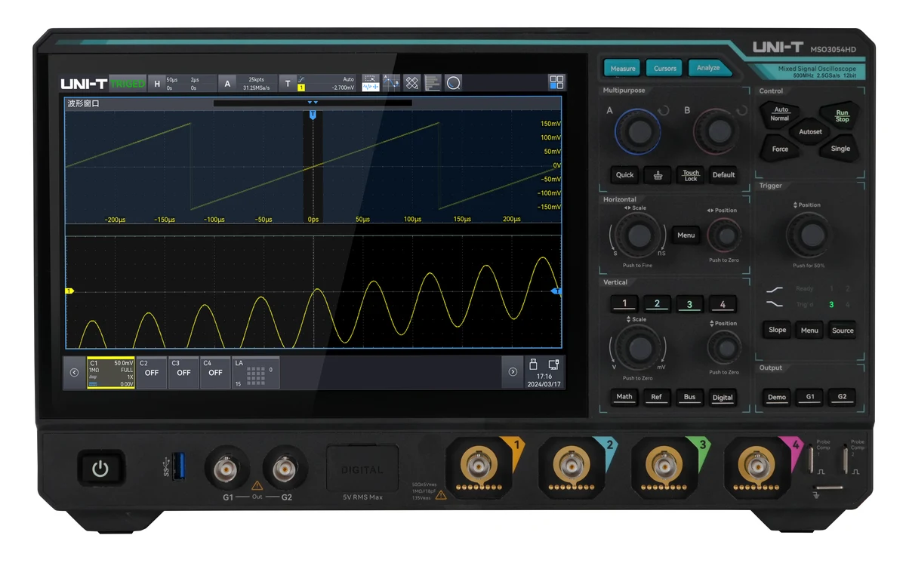Image resolution: width=906 pixels, height=569 pixels.
Task: Open the C1 channel settings tile
Action: click(111, 373)
